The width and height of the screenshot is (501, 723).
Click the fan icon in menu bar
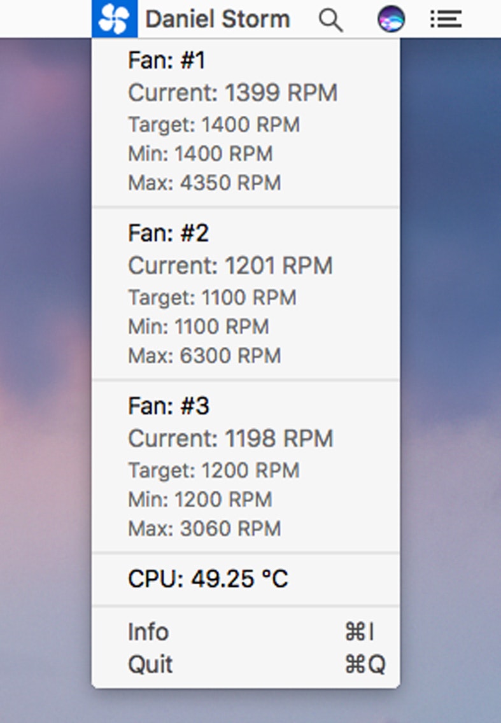(x=115, y=19)
